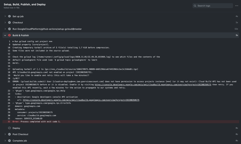This screenshot has width=241, height=144.
Task: Open the cloudbuild overview link on line 21
Action: click(153, 85)
